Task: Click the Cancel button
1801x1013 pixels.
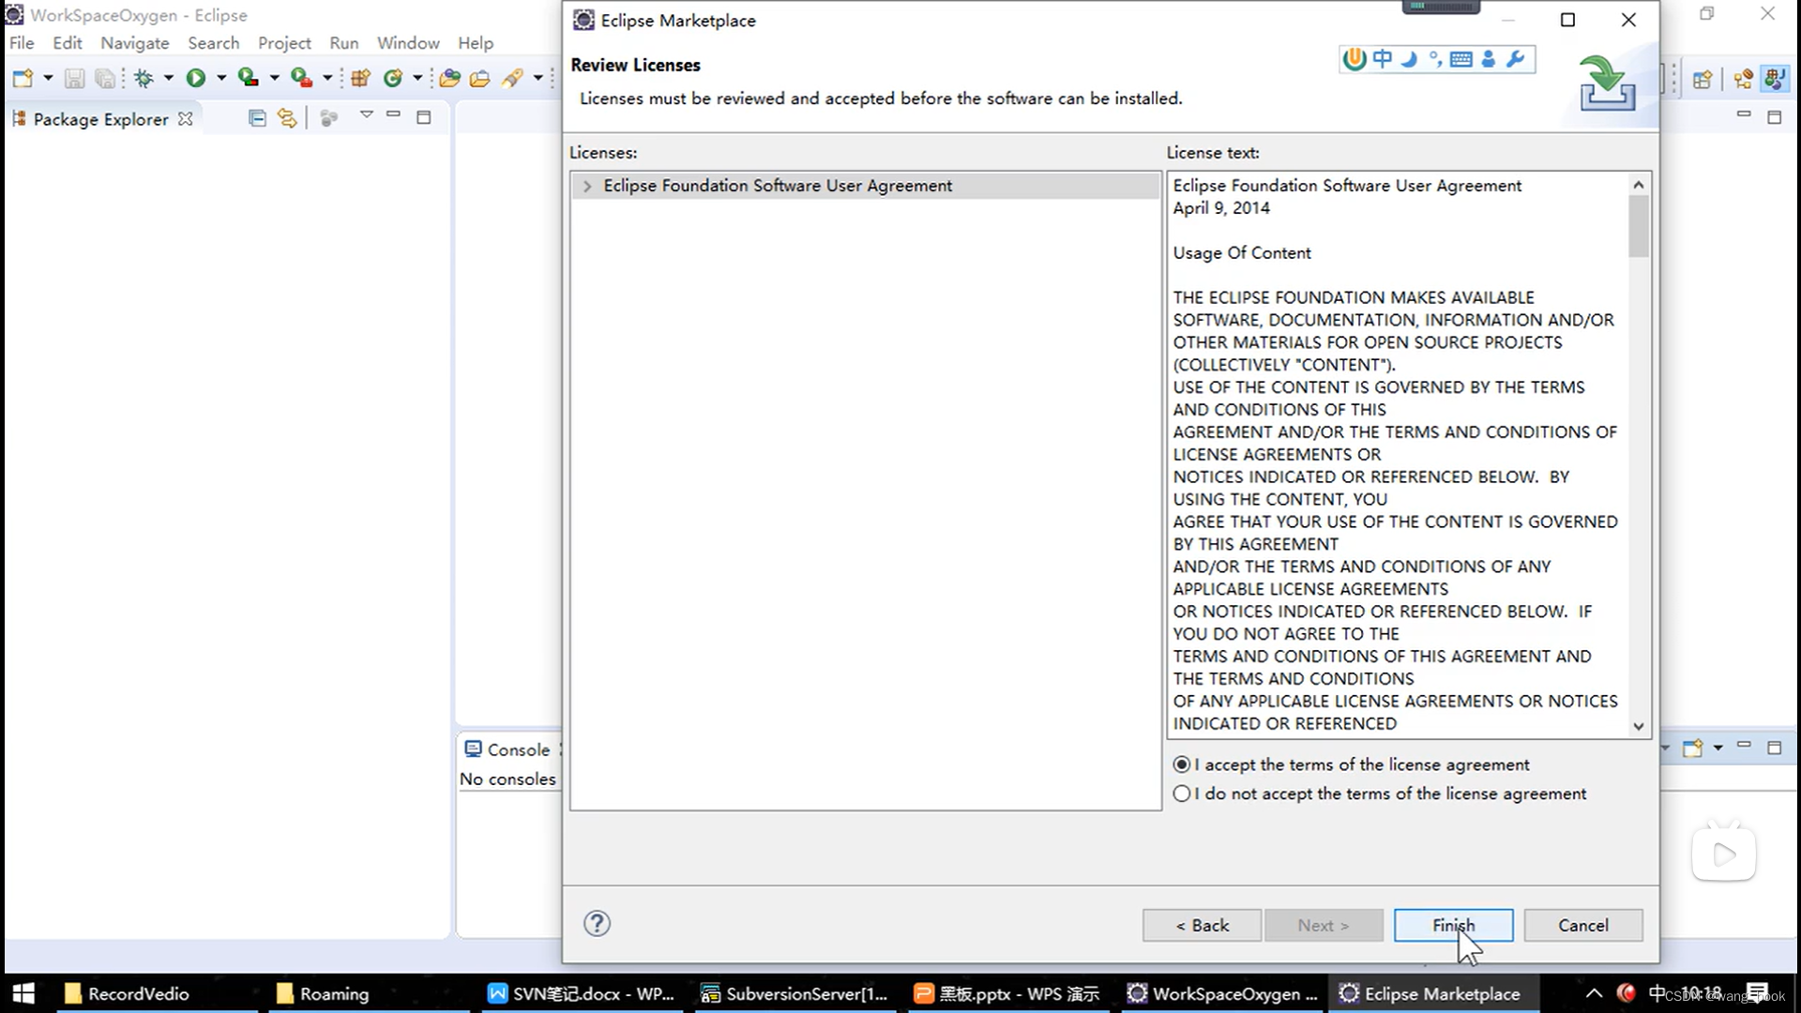Action: (x=1583, y=925)
